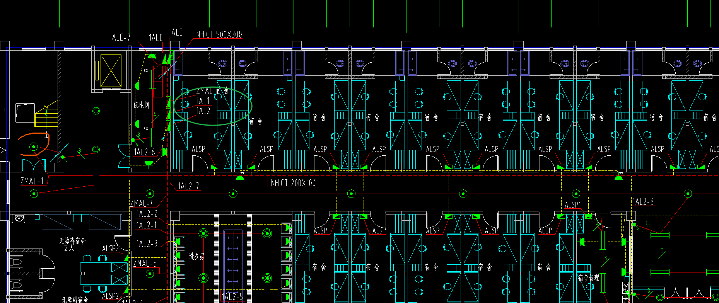Select the yellow crossed elevator shaft symbol
719x303 pixels.
pyautogui.click(x=111, y=71)
